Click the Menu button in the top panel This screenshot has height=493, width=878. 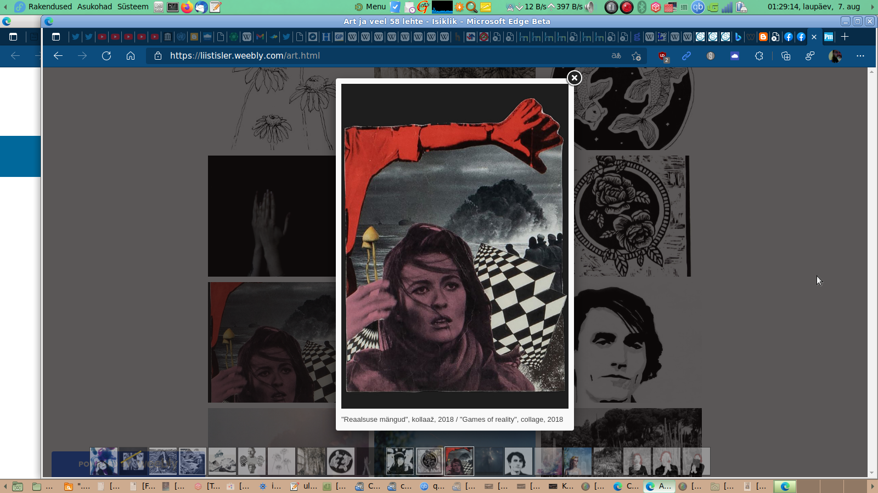tap(370, 7)
